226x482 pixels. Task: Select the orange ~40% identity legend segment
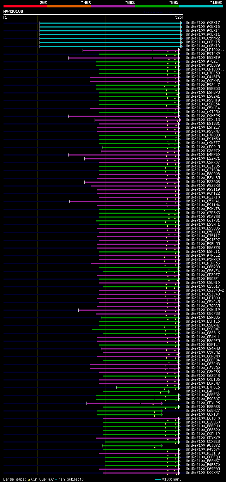point(69,6)
